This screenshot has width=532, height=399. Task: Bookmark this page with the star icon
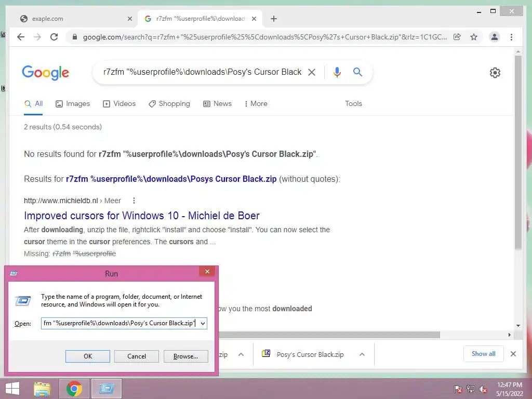tap(474, 37)
